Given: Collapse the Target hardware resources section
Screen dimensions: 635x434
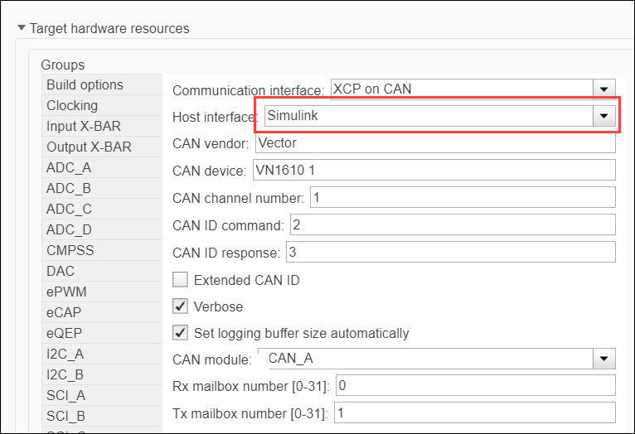Looking at the screenshot, I should pos(22,29).
